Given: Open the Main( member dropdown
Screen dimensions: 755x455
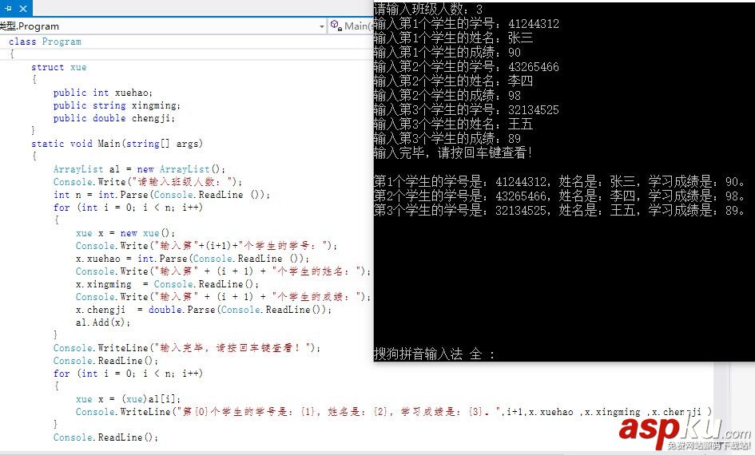Looking at the screenshot, I should tap(352, 26).
